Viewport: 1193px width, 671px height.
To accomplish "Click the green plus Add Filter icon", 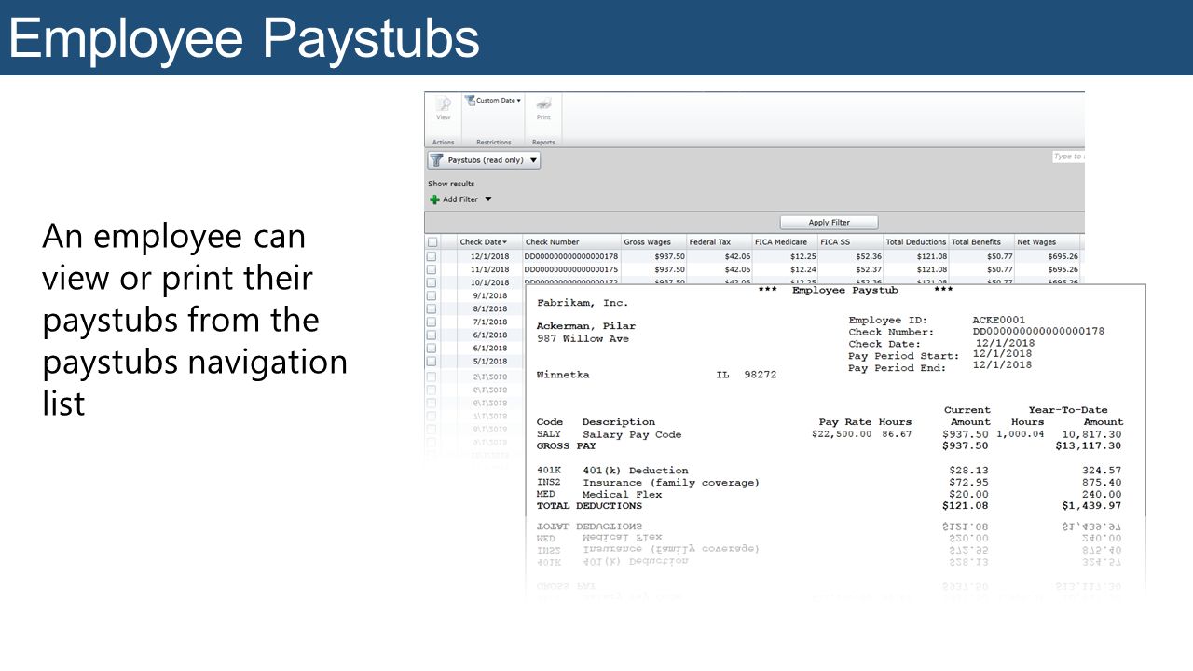I will point(434,199).
